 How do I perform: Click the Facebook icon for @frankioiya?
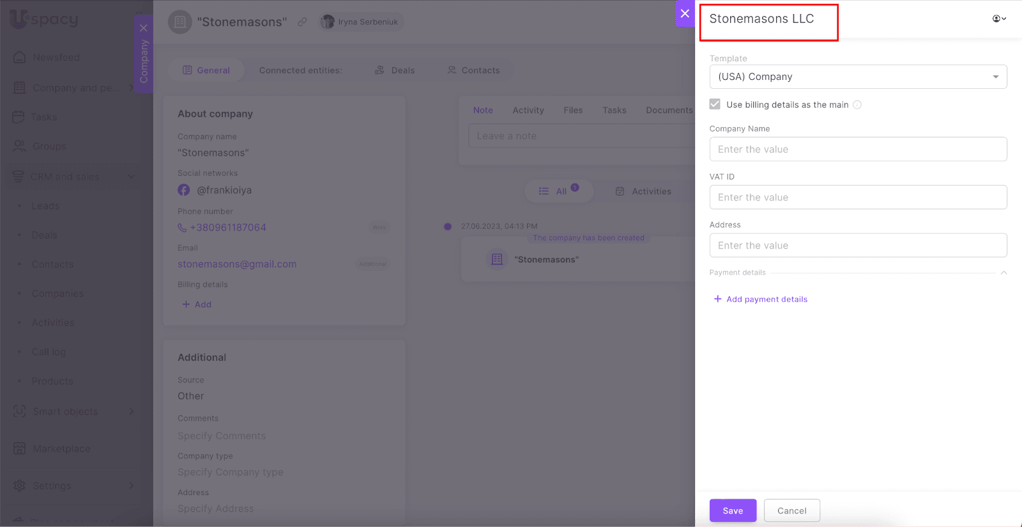tap(184, 190)
